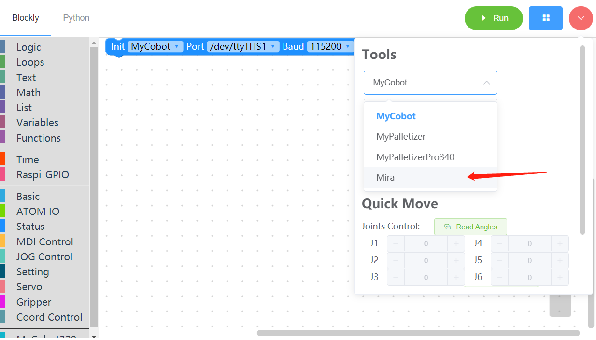
Task: Decrease the J5 joint angle
Action: (499, 260)
